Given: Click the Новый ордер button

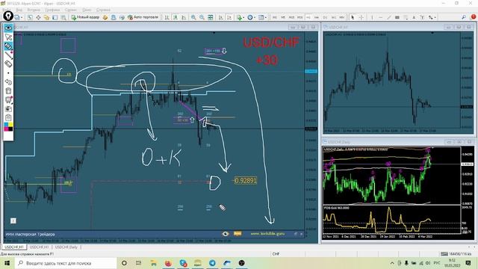Looking at the screenshot, I should point(85,17).
